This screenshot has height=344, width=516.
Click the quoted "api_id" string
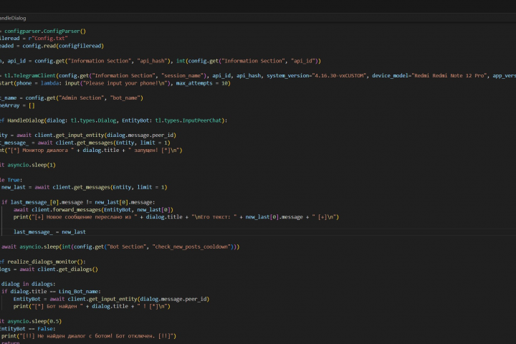(302, 61)
